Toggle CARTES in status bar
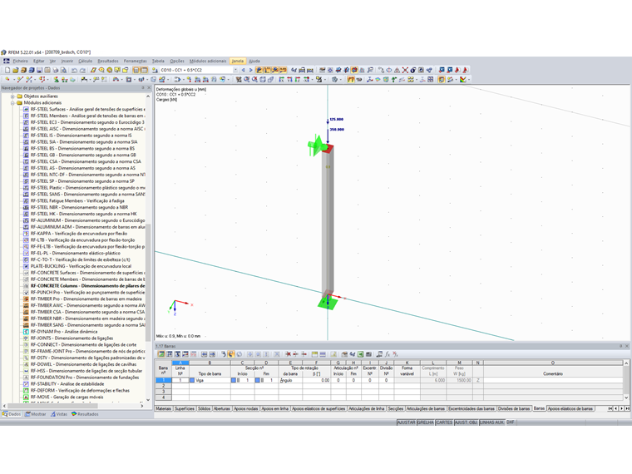This screenshot has height=474, width=632. click(444, 422)
